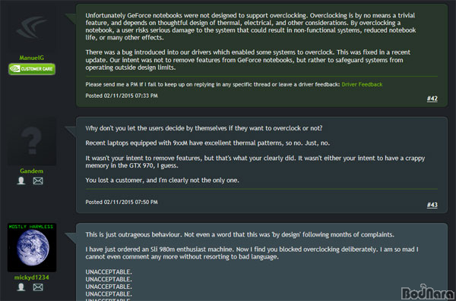
Task: Click the Posted 02/11/2015 07:50 PM timestamp
Action: tap(122, 202)
